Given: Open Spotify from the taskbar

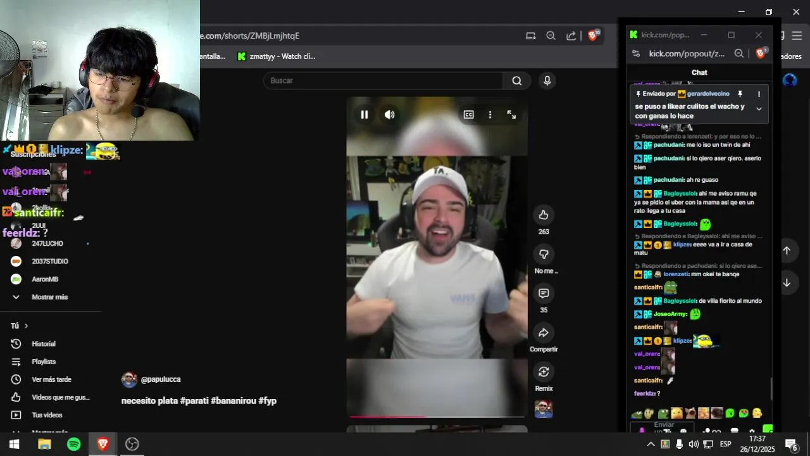Looking at the screenshot, I should (x=73, y=444).
